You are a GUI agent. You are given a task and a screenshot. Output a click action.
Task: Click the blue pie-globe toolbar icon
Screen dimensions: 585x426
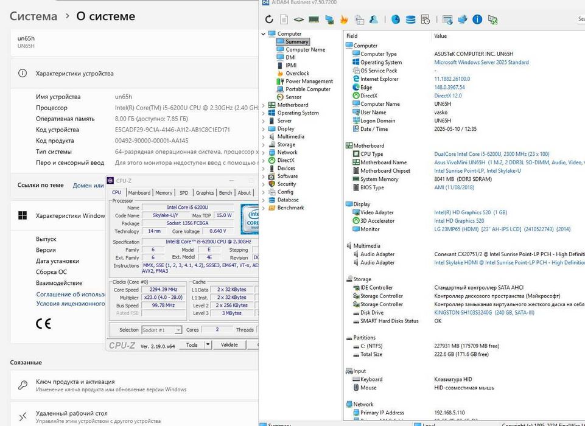(x=396, y=19)
